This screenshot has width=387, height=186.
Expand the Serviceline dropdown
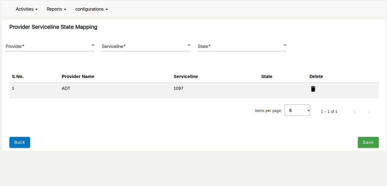point(146,46)
